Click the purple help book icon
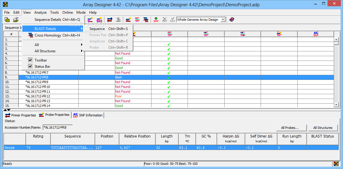 pyautogui.click(x=232, y=20)
